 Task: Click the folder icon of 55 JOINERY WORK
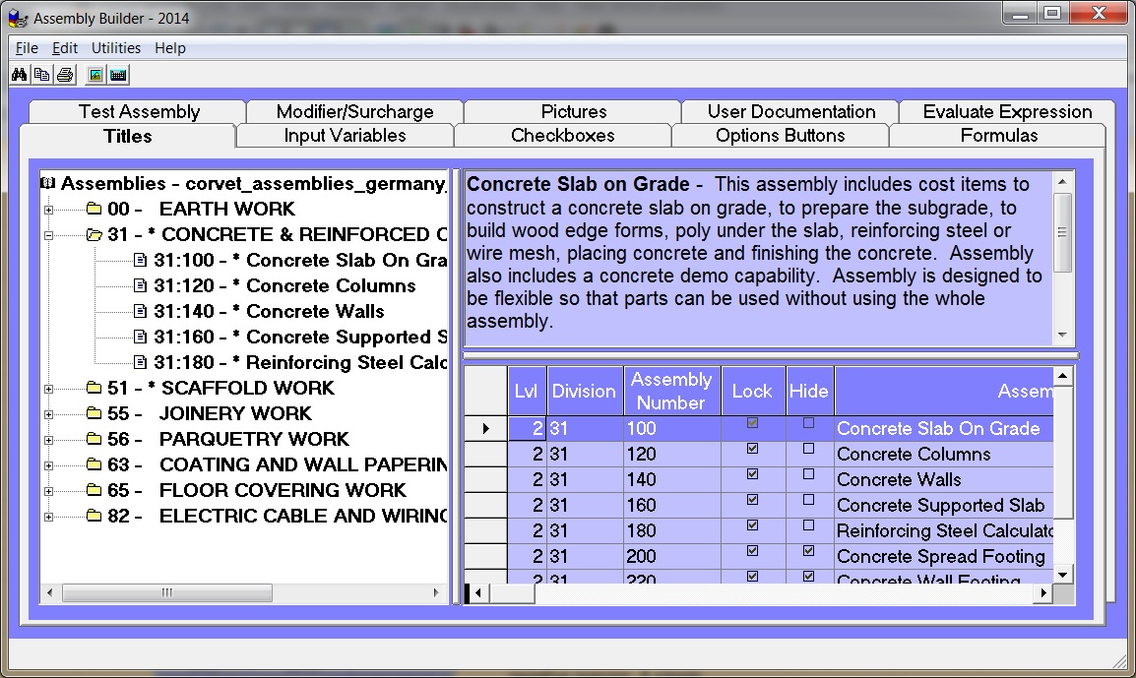pyautogui.click(x=94, y=414)
